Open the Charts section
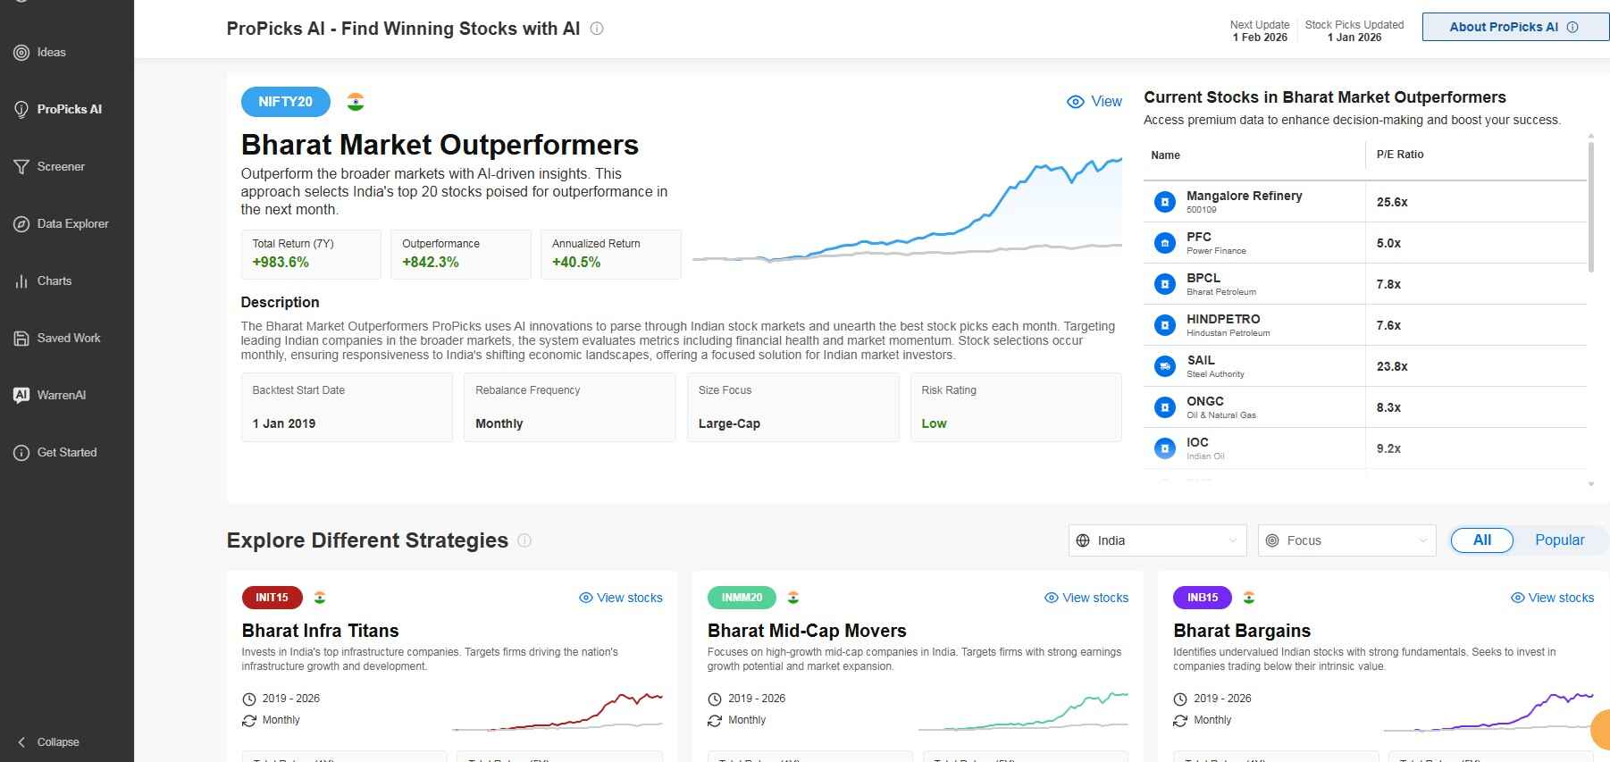Viewport: 1610px width, 762px height. click(55, 281)
